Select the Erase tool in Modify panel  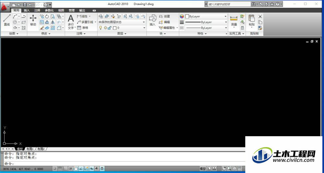[42, 28]
